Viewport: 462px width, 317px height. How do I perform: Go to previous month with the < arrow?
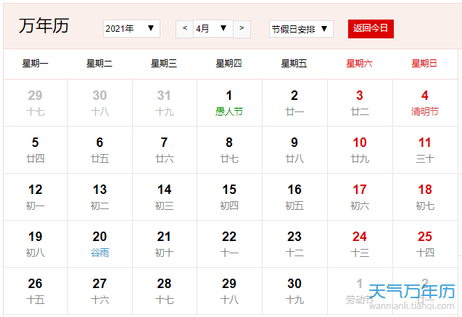[184, 29]
